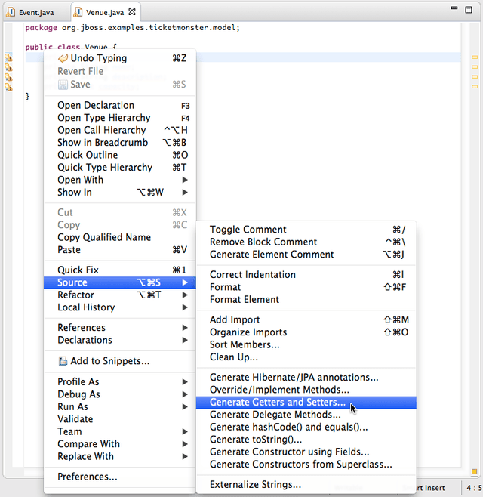This screenshot has height=497, width=483.
Task: Open Preferences from the context menu
Action: click(88, 477)
